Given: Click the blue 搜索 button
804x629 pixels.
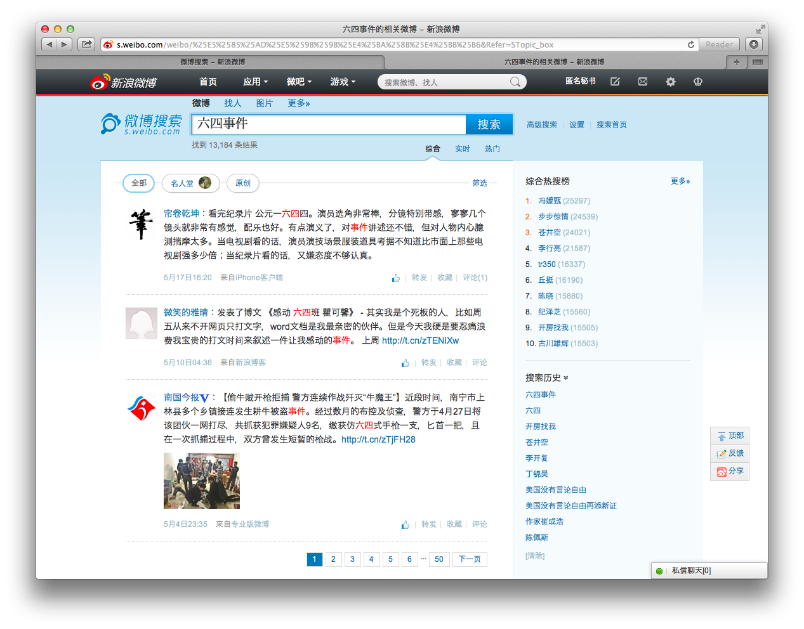Looking at the screenshot, I should click(489, 124).
